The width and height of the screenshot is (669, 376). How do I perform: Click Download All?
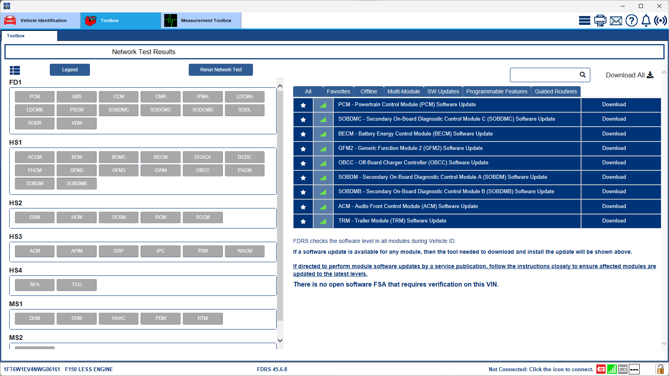coord(629,75)
